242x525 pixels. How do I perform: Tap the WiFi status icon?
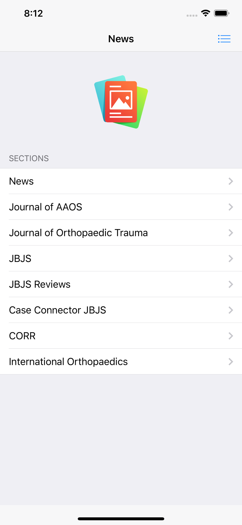point(206,13)
